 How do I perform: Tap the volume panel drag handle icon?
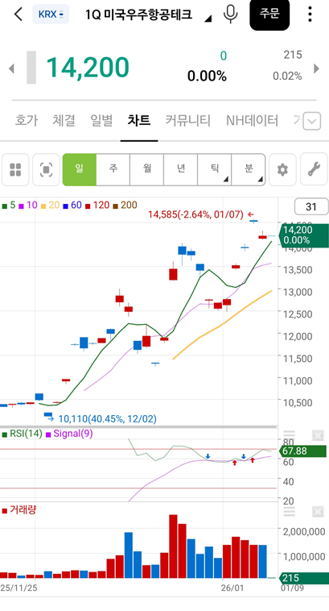tap(290, 512)
